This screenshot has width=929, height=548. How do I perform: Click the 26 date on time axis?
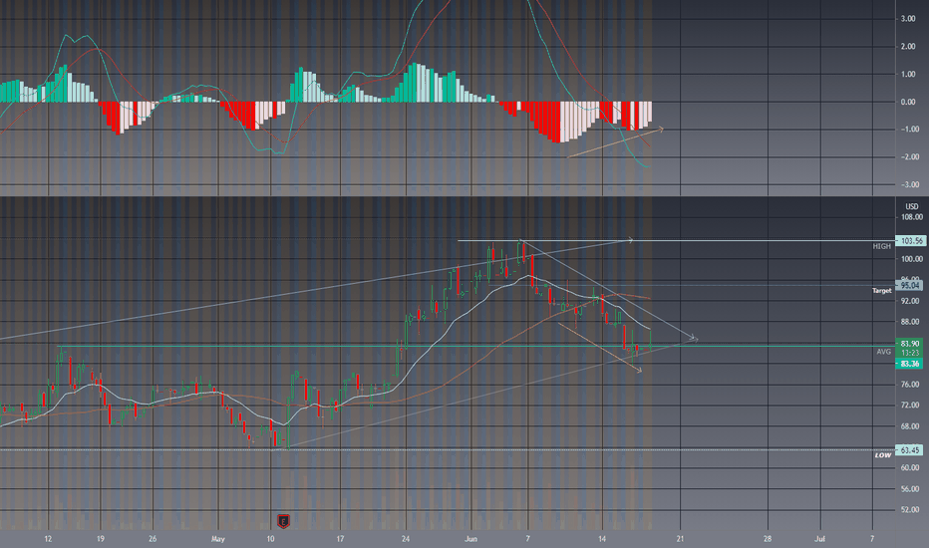(x=153, y=539)
